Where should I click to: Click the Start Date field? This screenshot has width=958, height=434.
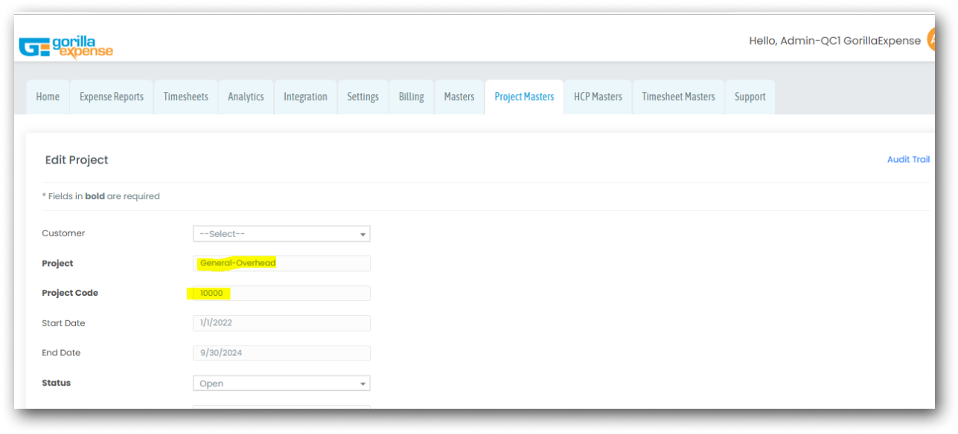281,323
